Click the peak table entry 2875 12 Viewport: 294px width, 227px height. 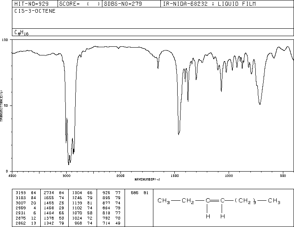coord(26,218)
